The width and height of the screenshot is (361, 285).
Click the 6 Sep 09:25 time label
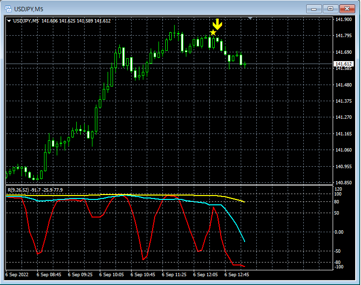click(80, 275)
